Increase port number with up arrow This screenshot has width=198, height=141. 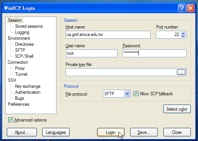tap(183, 33)
